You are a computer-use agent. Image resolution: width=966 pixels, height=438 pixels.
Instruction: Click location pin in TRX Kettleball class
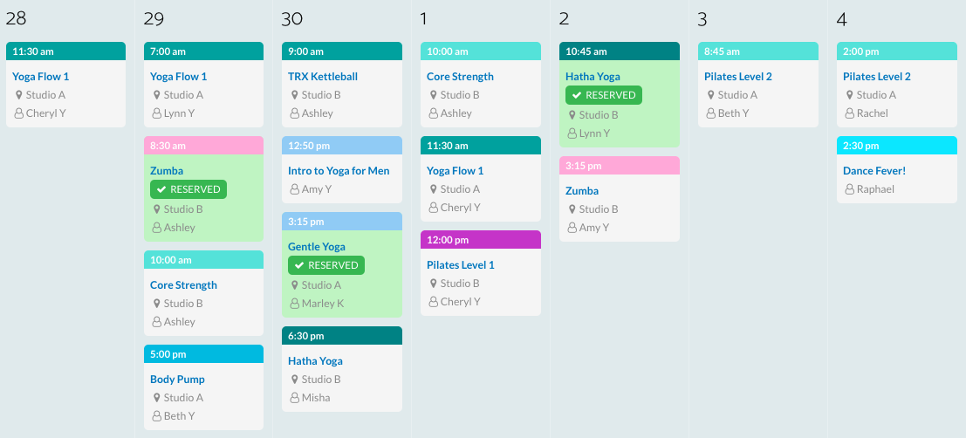pos(295,95)
